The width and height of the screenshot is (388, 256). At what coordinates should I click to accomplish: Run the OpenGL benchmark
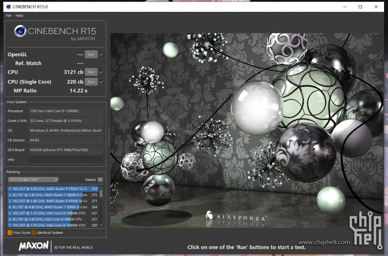tap(91, 55)
